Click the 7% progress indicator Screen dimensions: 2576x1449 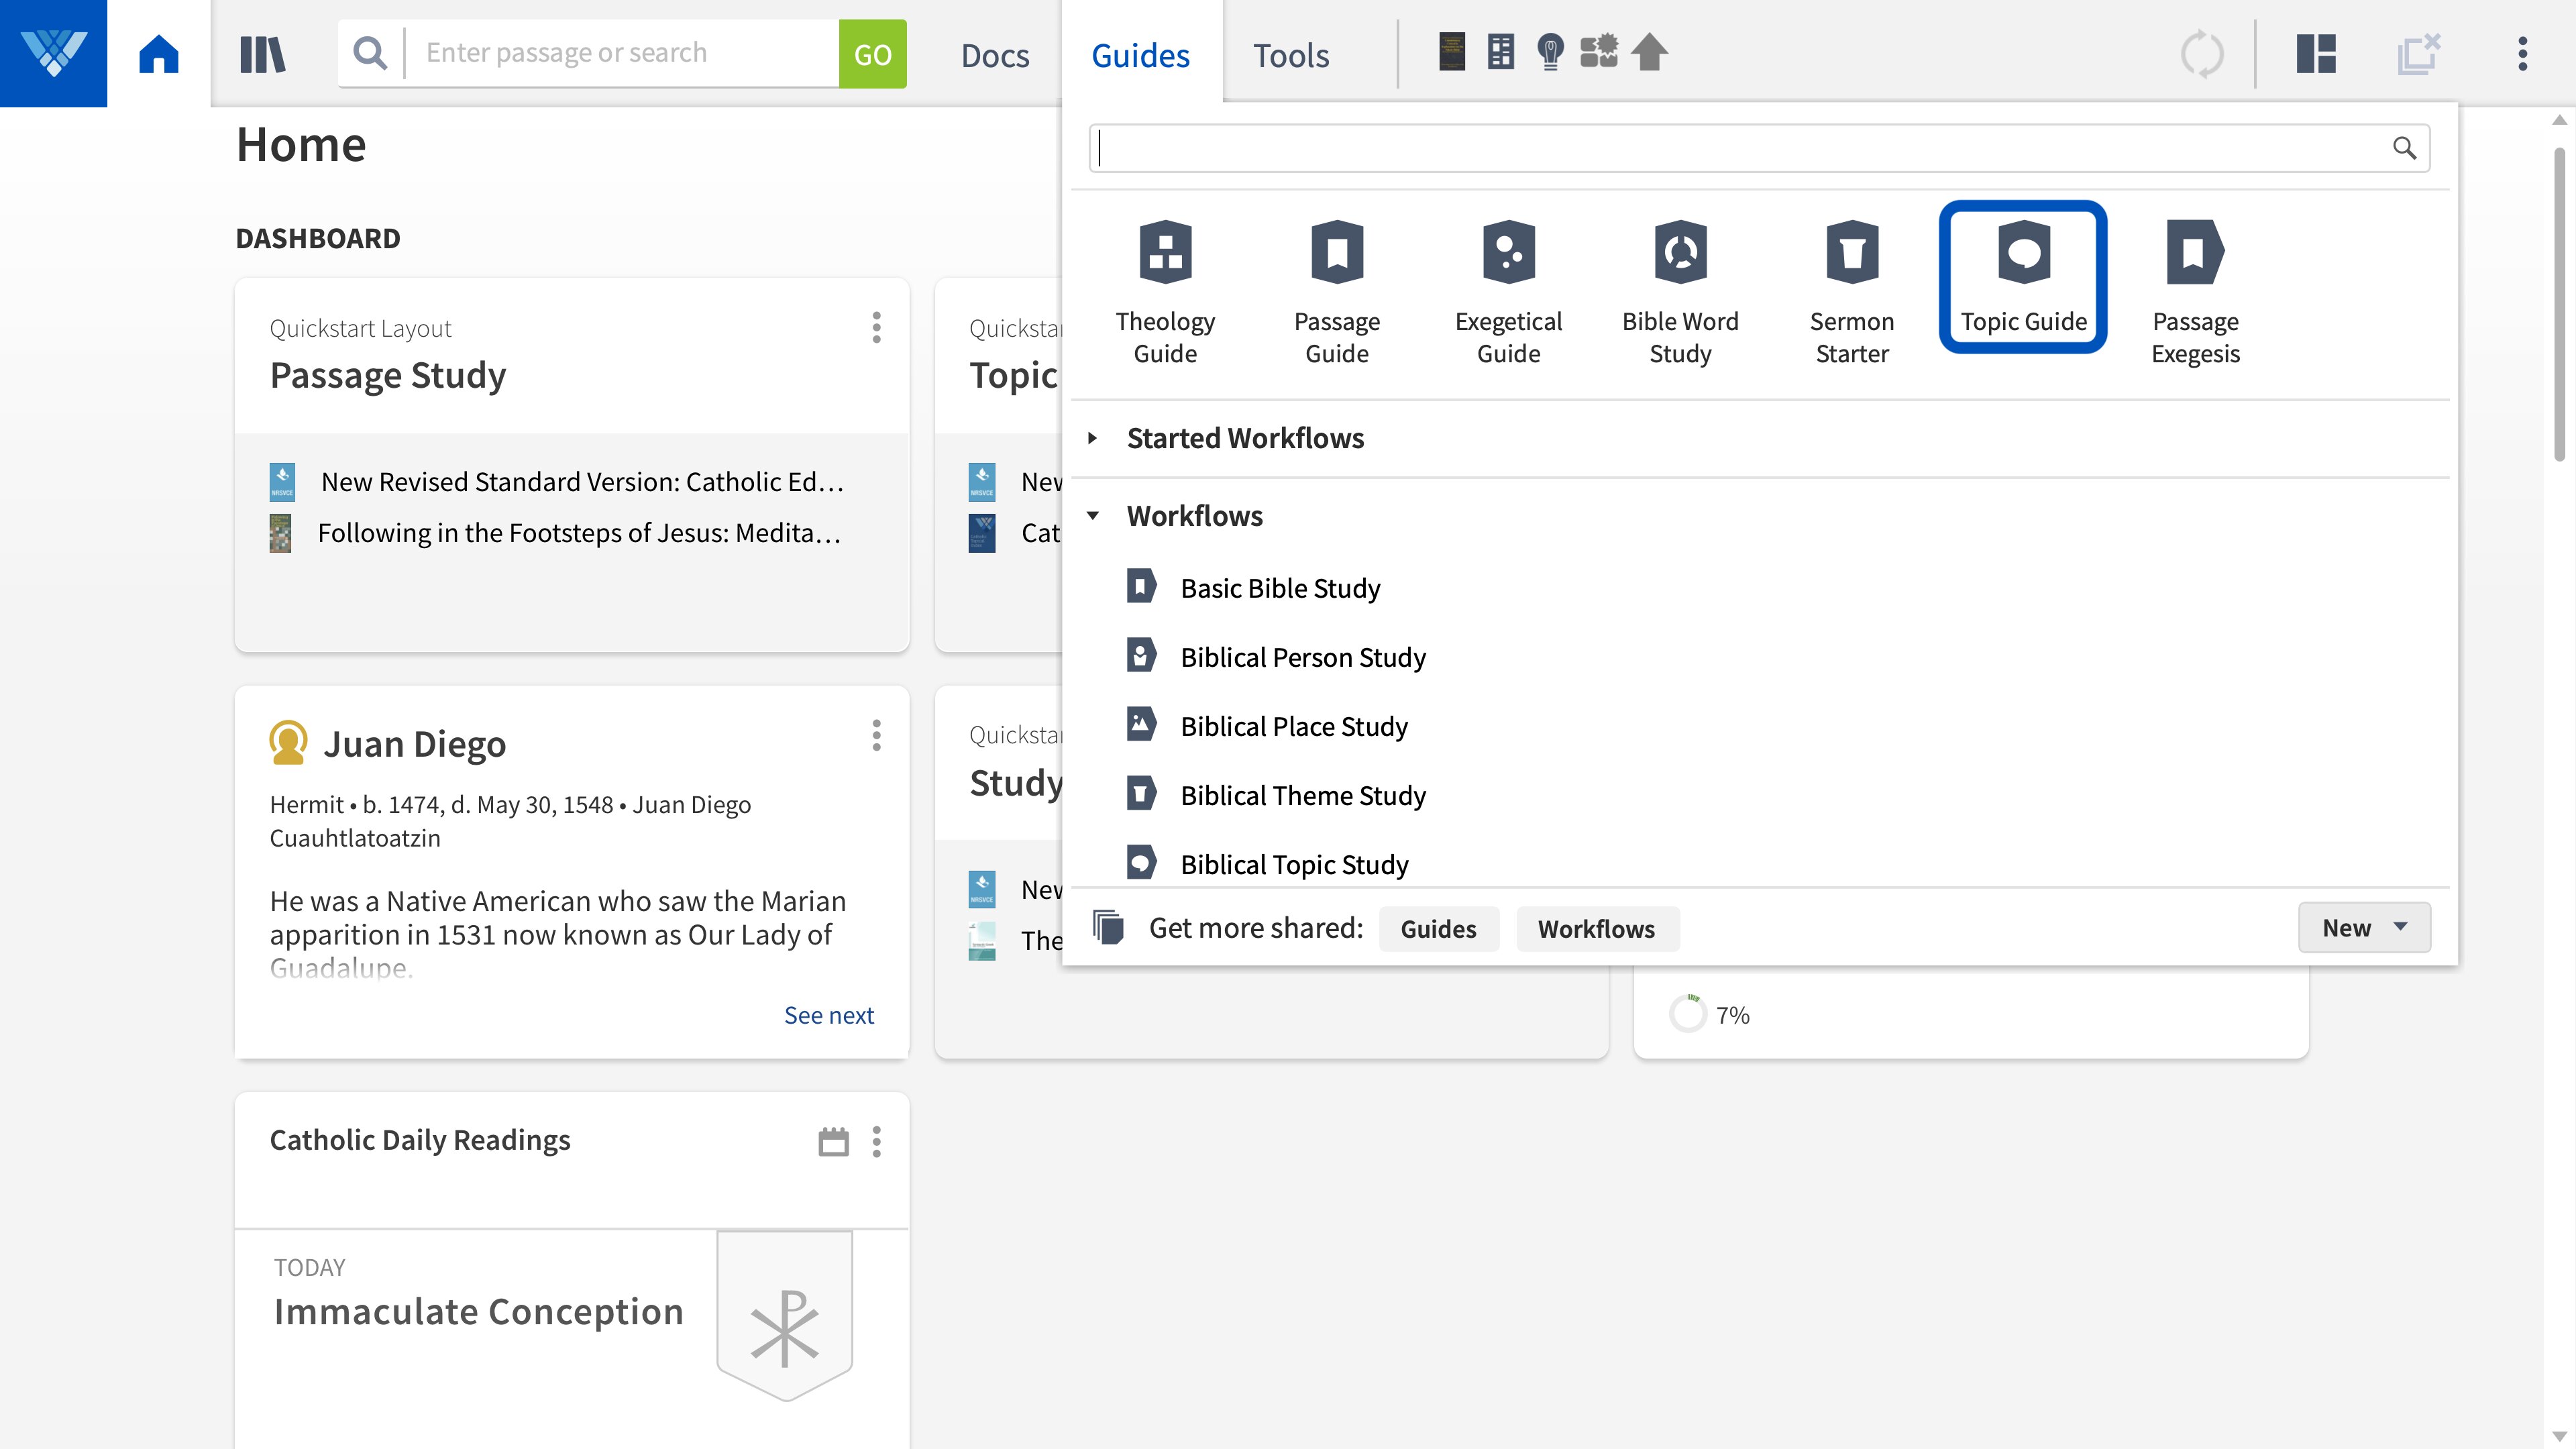tap(1709, 1014)
